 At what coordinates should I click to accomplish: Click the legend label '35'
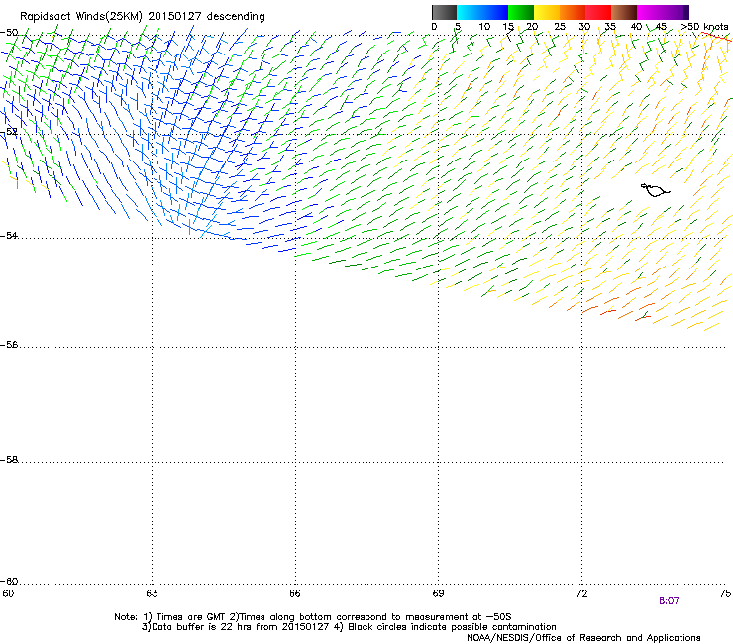click(x=610, y=27)
